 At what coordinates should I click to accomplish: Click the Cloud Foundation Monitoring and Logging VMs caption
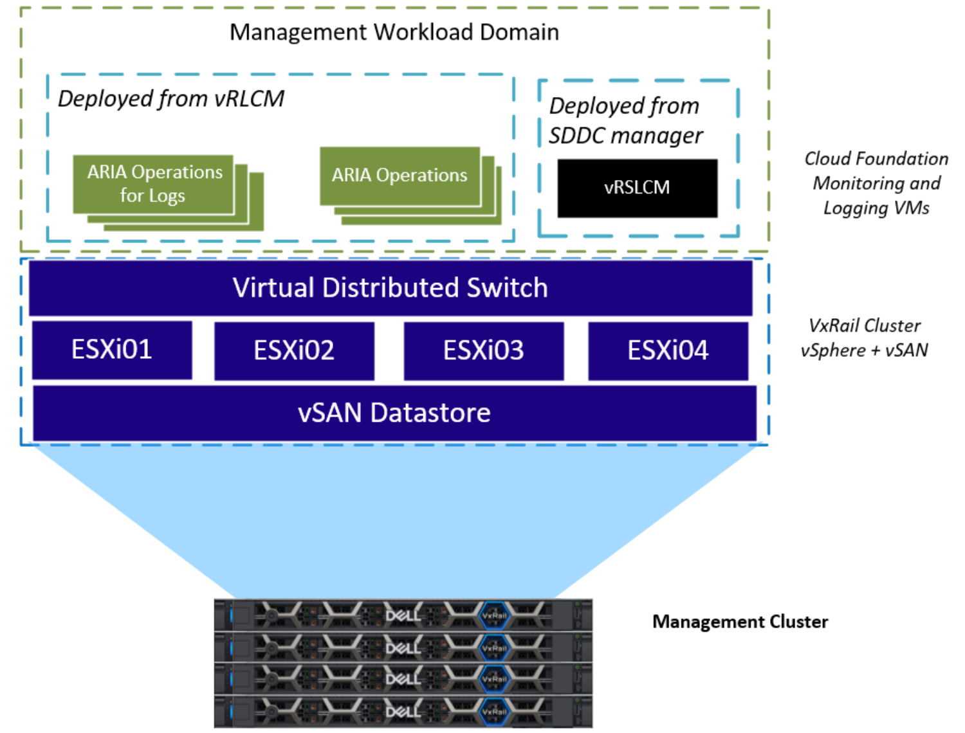(876, 183)
